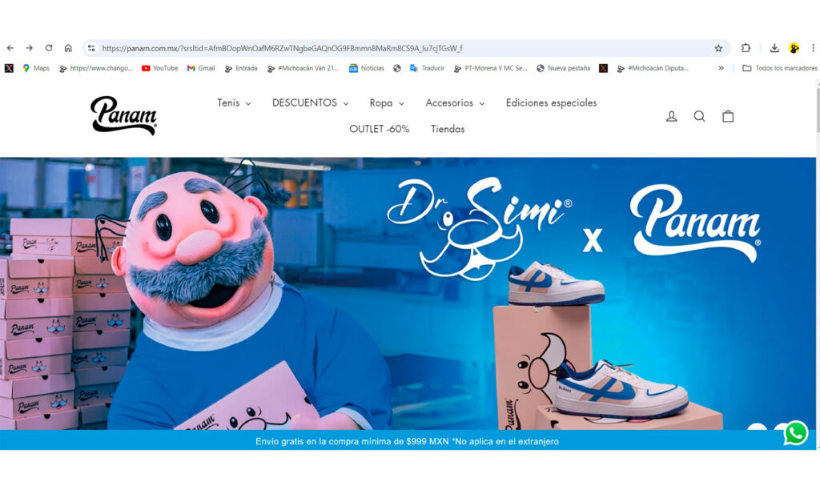Click the Dr. Simi x Panam banner
The width and height of the screenshot is (820, 490).
tap(408, 294)
